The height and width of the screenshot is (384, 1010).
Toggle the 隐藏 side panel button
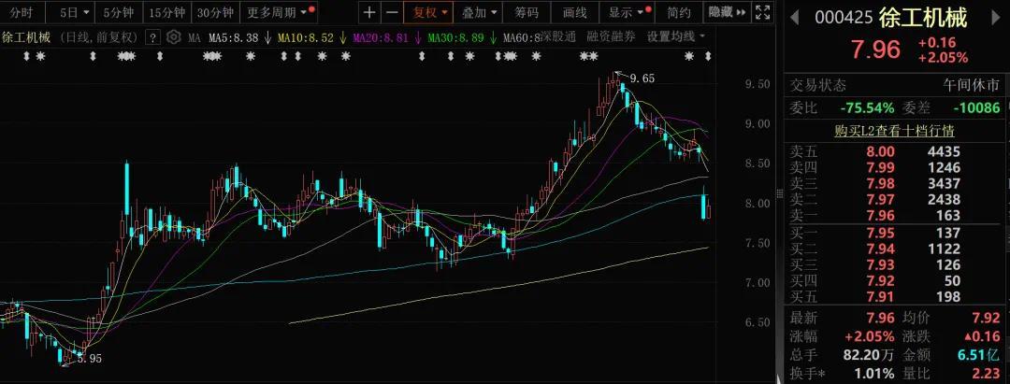tap(726, 12)
